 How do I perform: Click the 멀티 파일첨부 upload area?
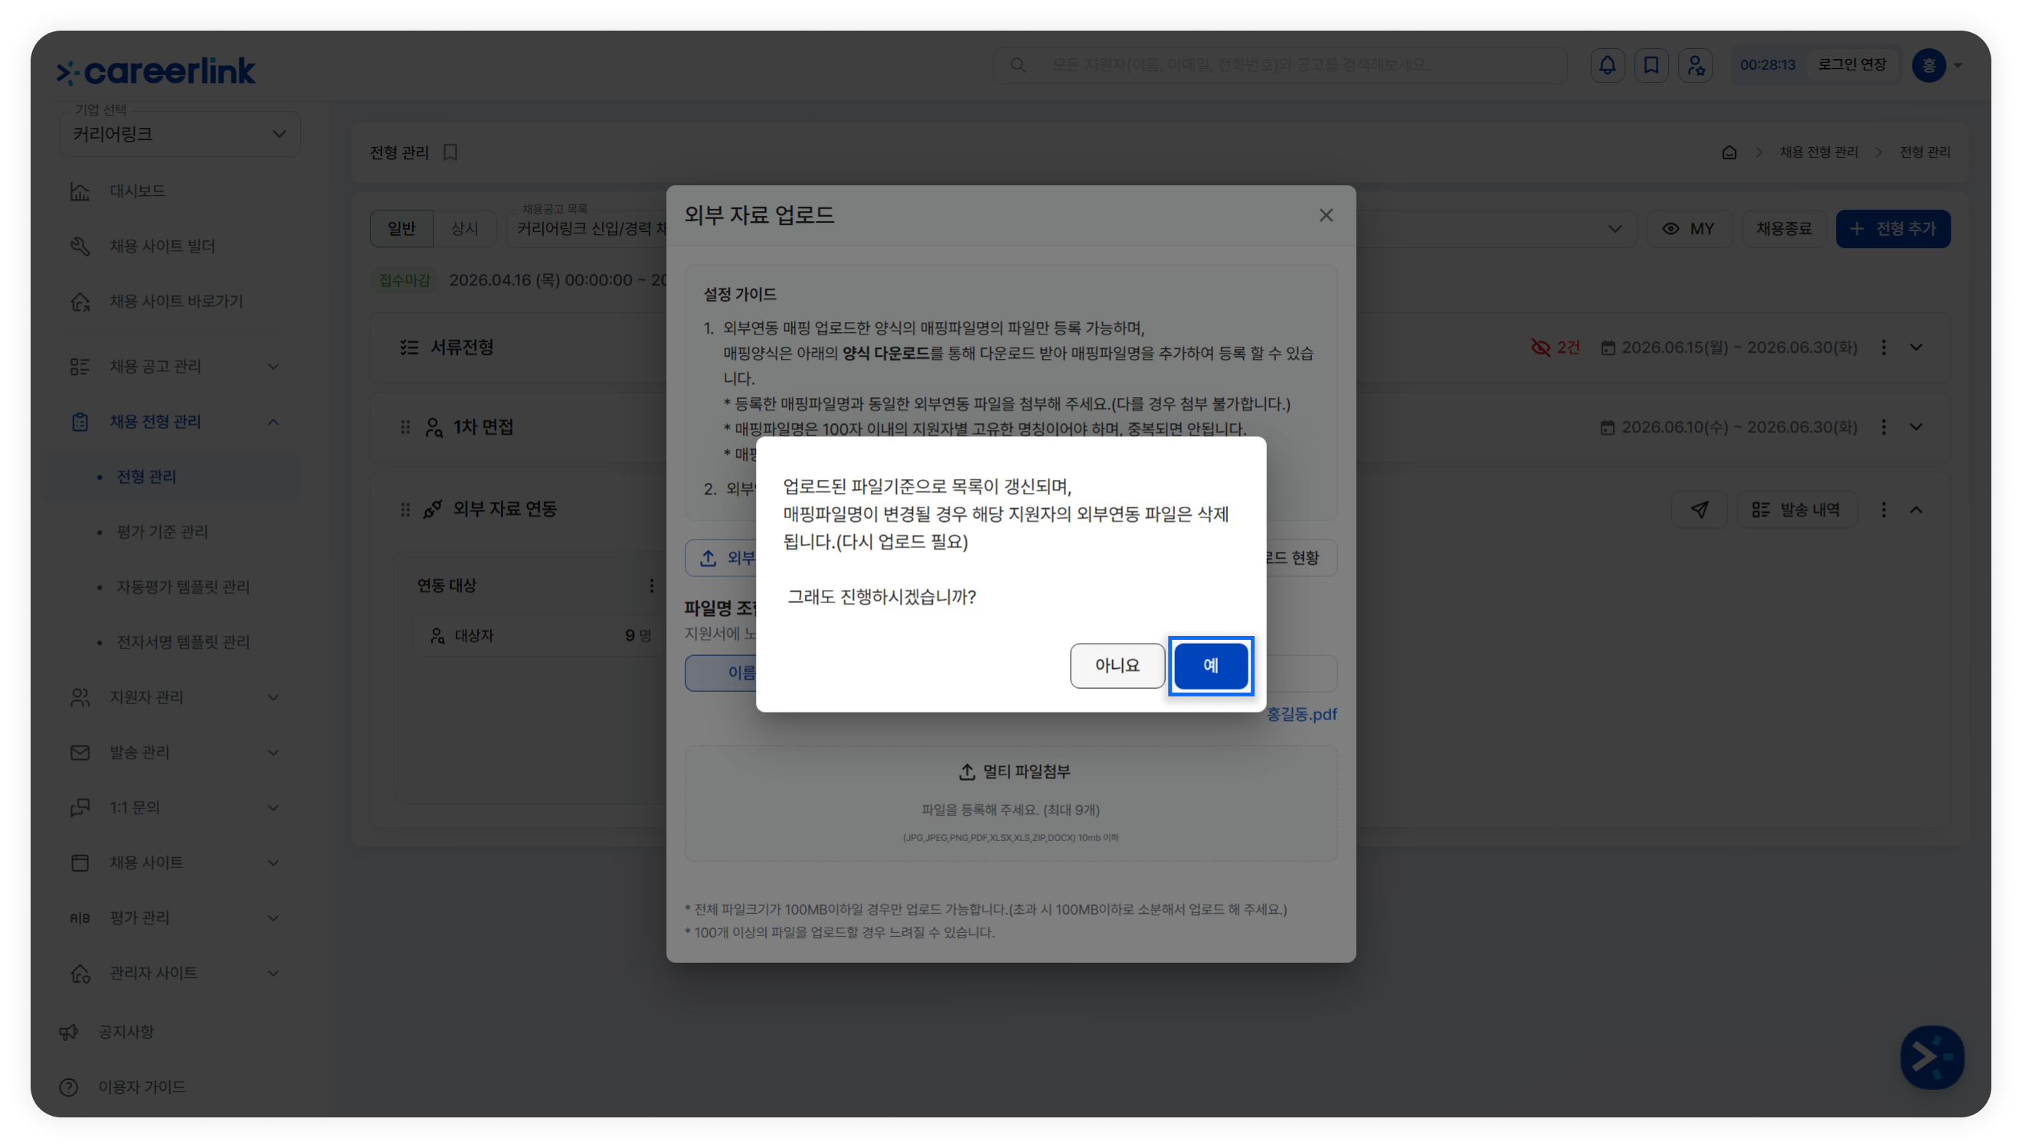pyautogui.click(x=1009, y=803)
